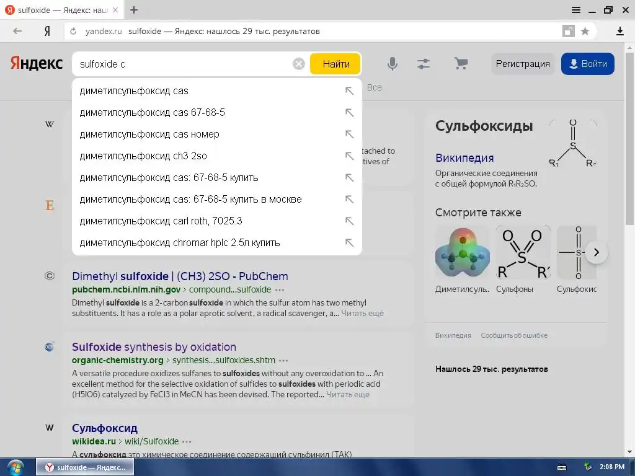Bookmark the page with star icon
Viewport: 635px width, 476px height.
tap(585, 31)
